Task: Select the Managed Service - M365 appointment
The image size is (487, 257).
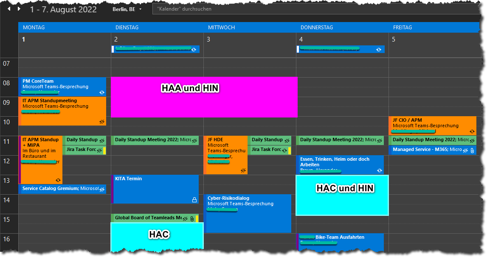Action: click(x=432, y=150)
